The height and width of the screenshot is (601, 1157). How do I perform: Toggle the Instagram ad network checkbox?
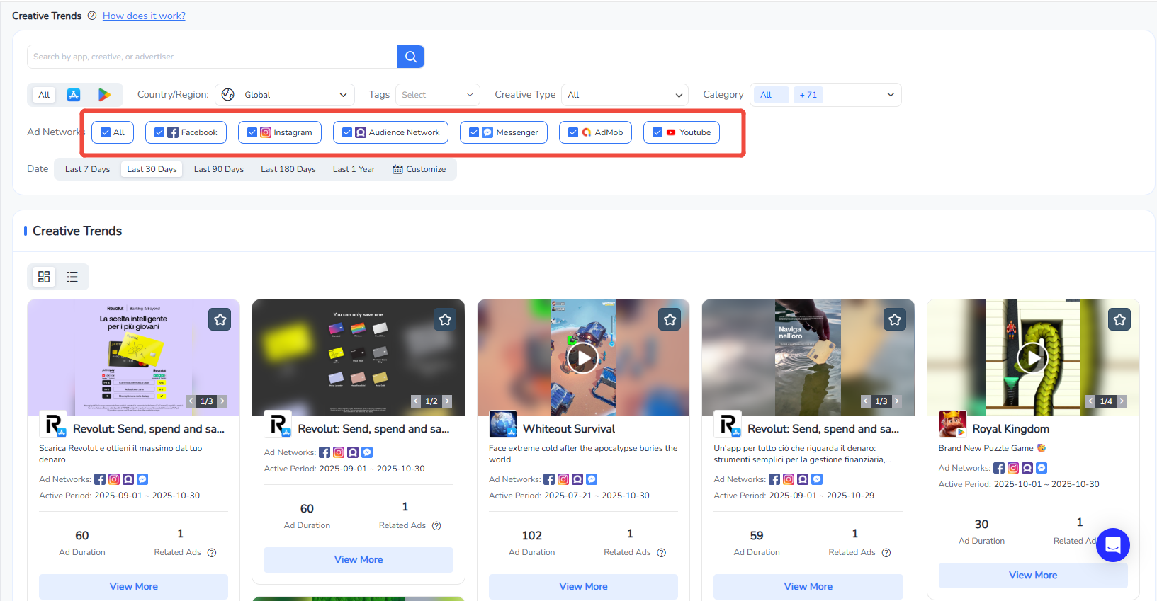pyautogui.click(x=252, y=132)
